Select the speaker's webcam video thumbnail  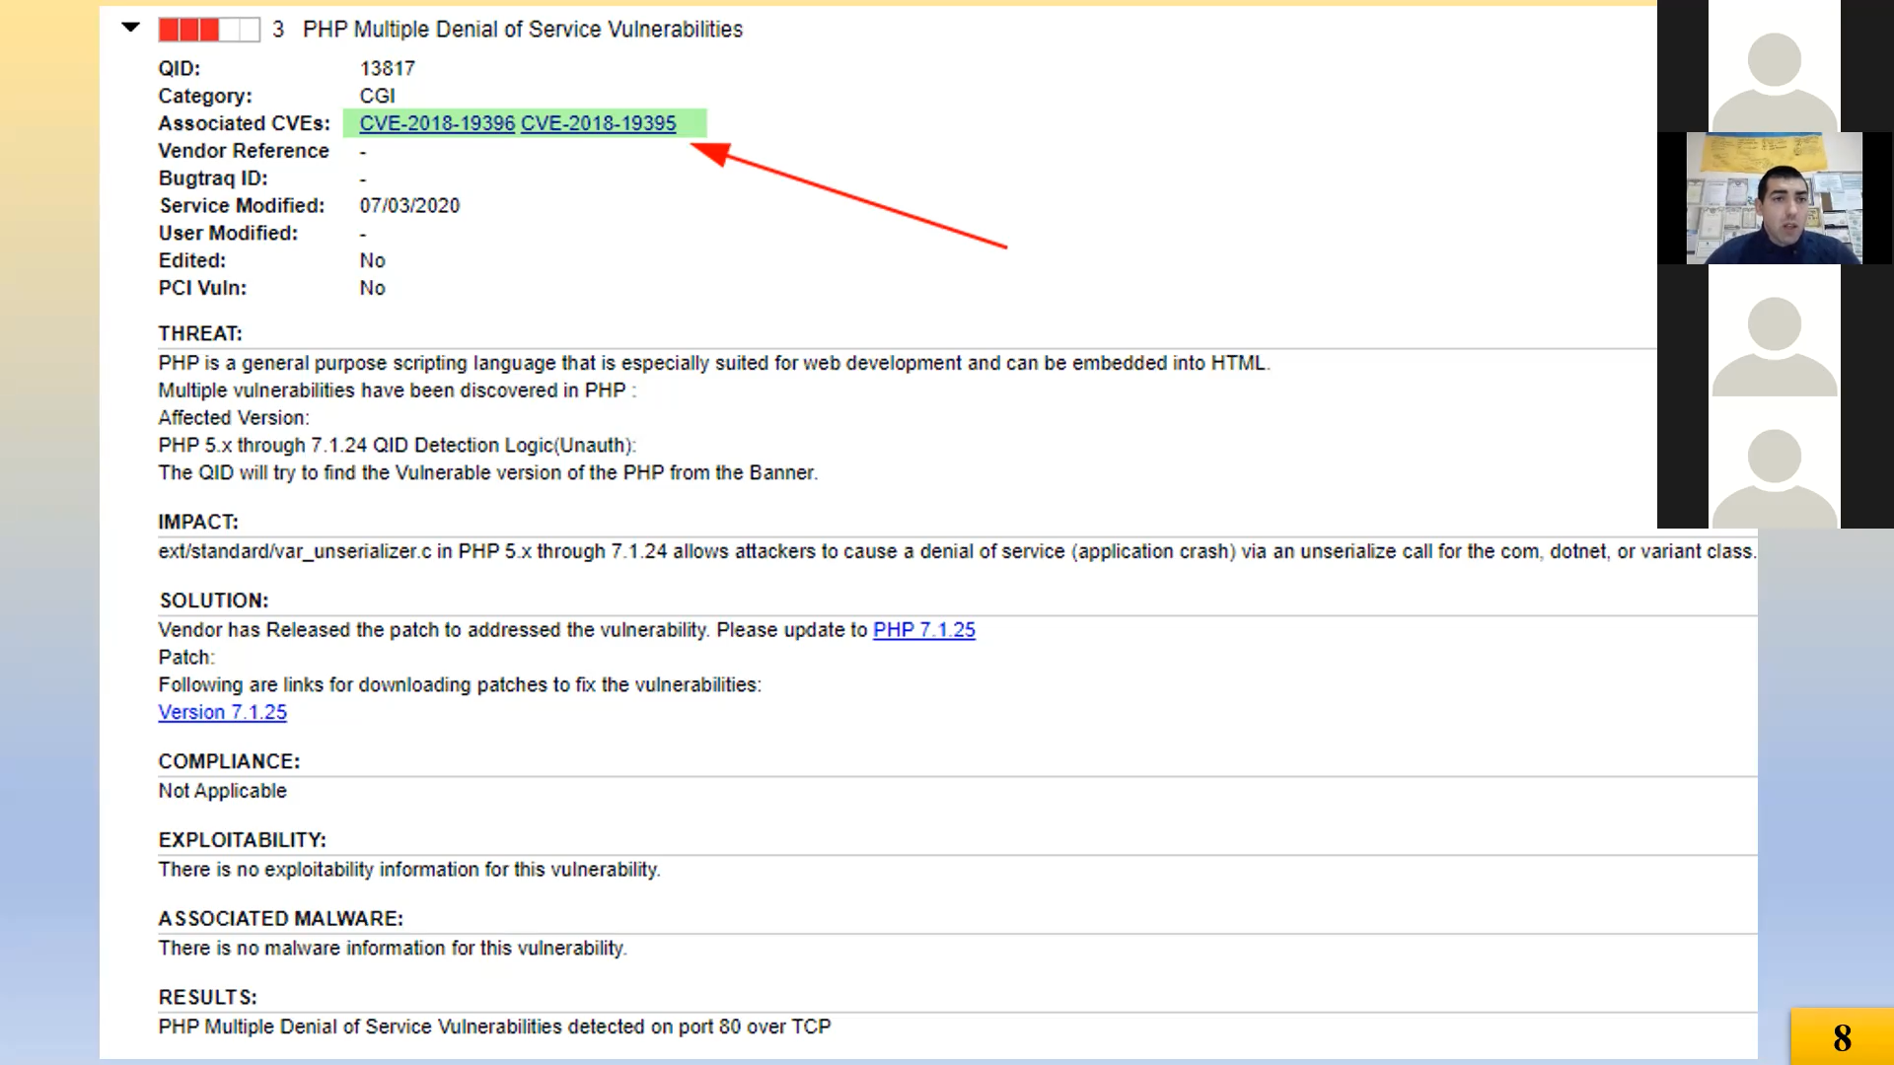pos(1774,198)
